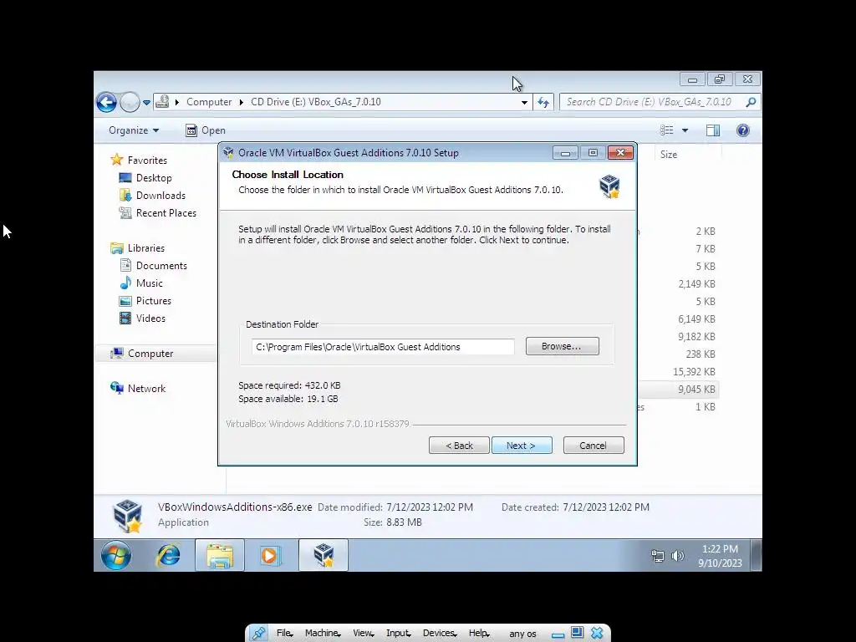Click the Change your view icon
The image size is (856, 642).
point(666,130)
